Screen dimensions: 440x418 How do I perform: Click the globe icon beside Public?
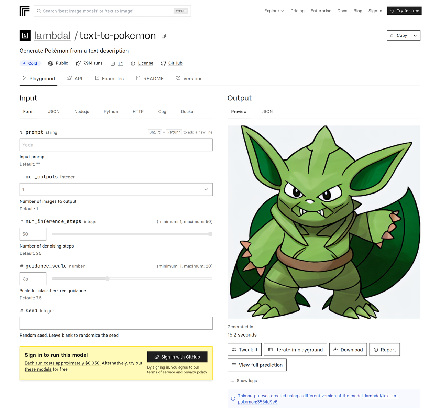(x=51, y=63)
